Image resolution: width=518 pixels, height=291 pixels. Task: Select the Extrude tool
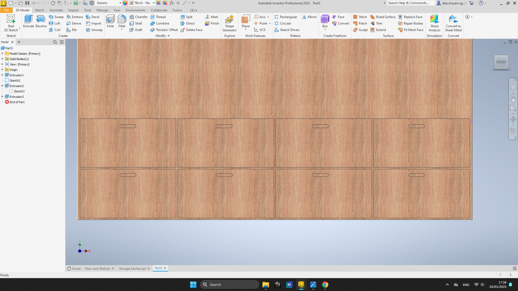click(29, 21)
